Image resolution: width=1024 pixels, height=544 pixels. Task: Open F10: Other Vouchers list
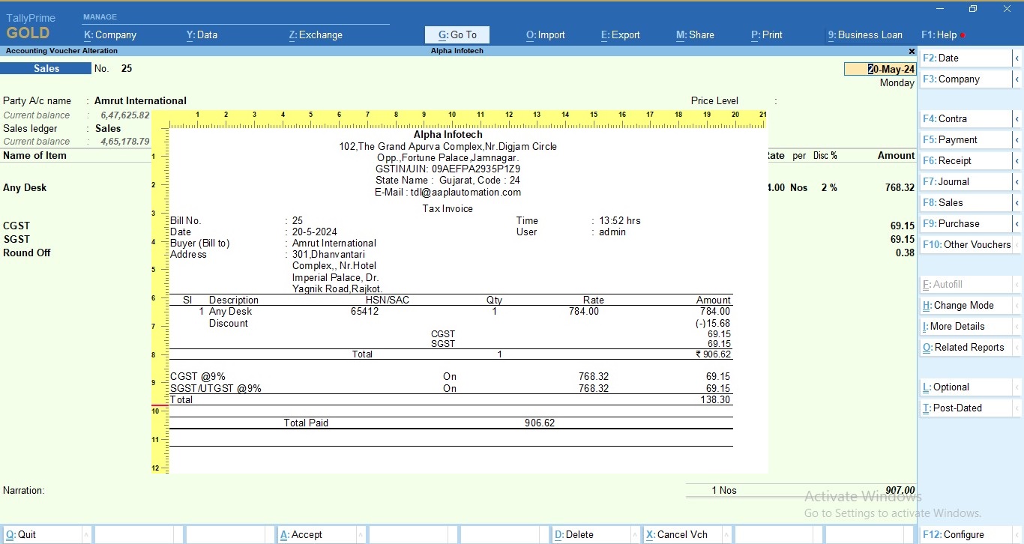966,244
